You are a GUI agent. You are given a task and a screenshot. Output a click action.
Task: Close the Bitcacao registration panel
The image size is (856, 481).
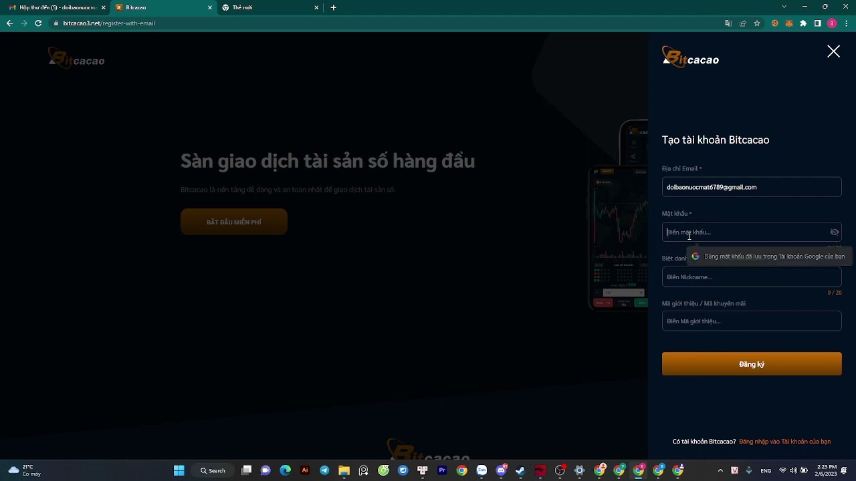click(x=833, y=51)
